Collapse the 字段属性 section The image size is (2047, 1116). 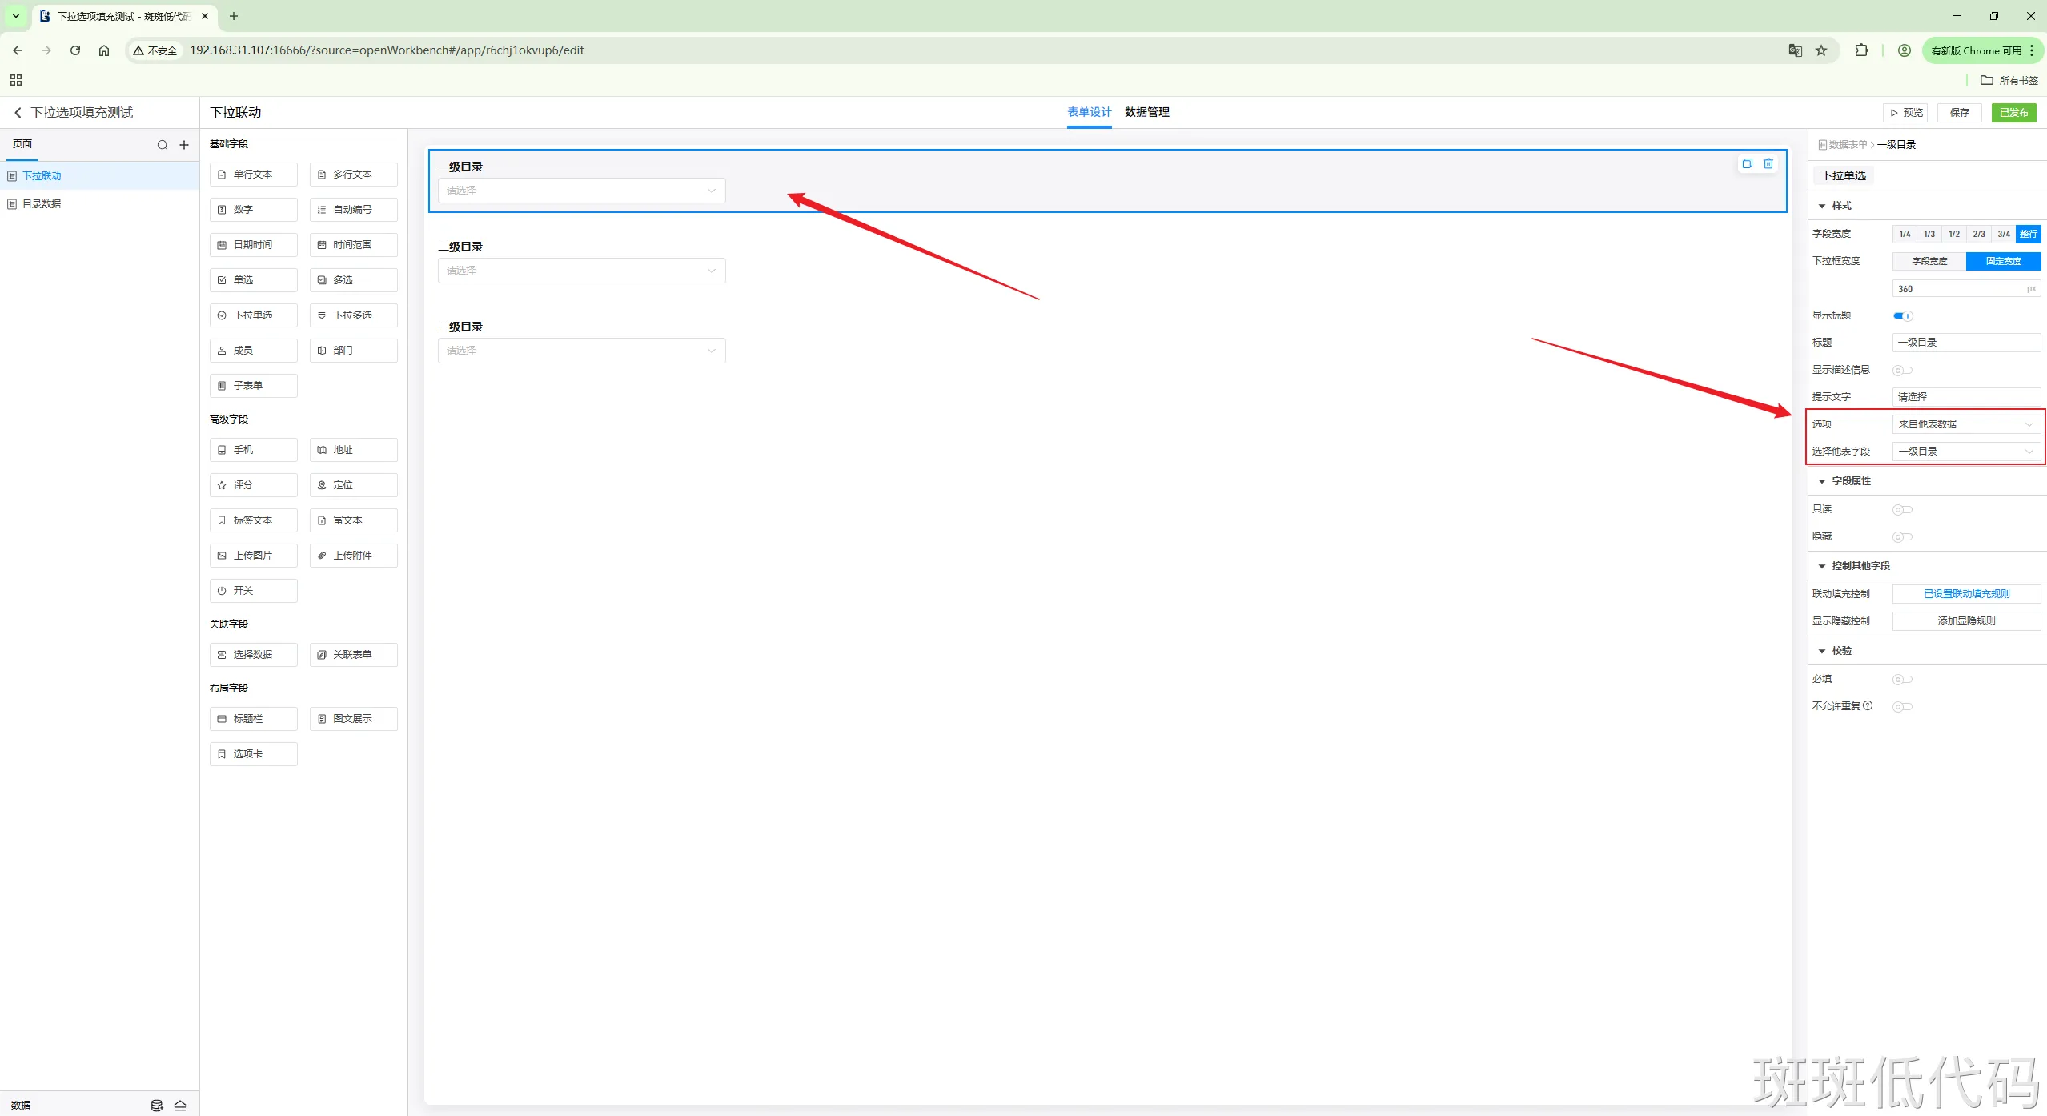click(x=1823, y=481)
